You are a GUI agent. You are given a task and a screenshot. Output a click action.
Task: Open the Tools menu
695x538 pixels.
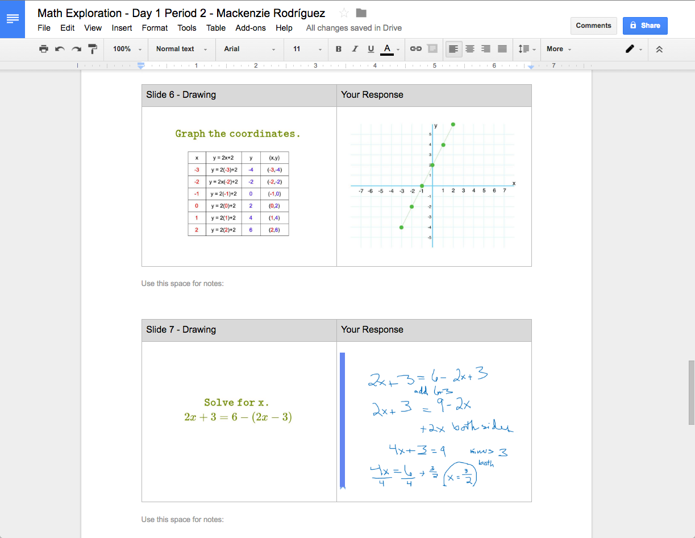tap(187, 28)
